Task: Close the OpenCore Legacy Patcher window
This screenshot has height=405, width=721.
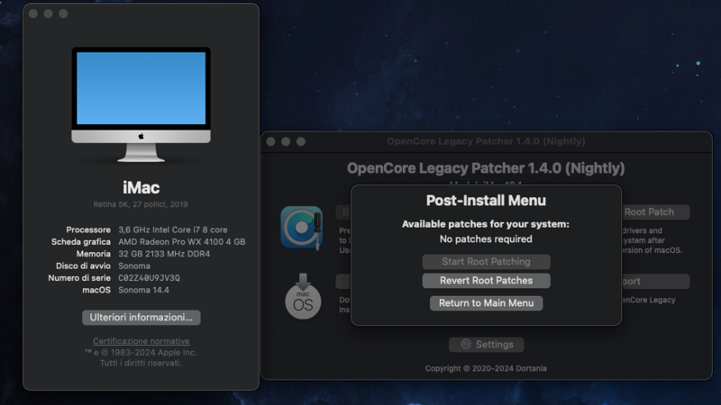Action: [271, 141]
